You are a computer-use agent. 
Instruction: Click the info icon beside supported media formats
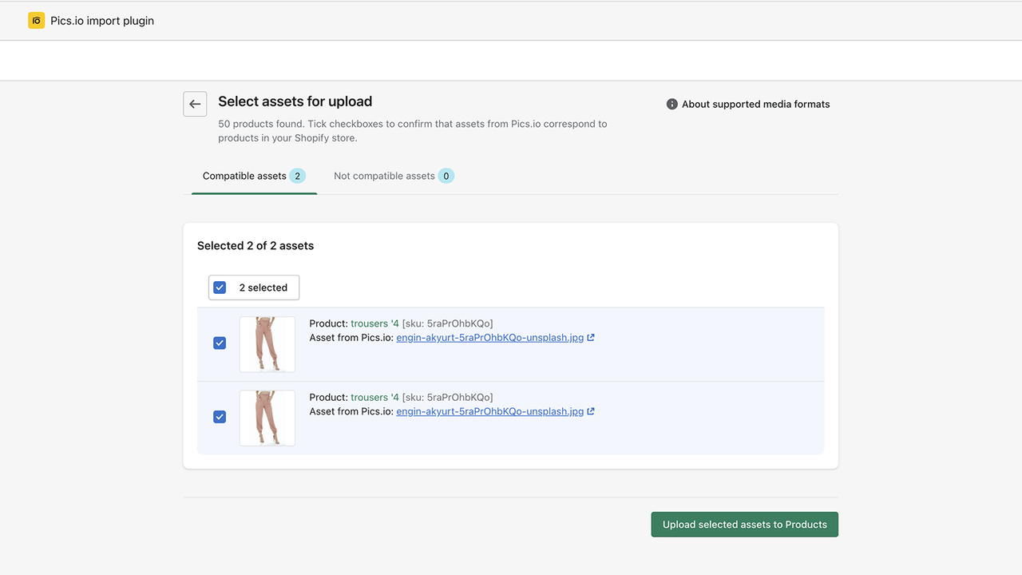tap(671, 104)
